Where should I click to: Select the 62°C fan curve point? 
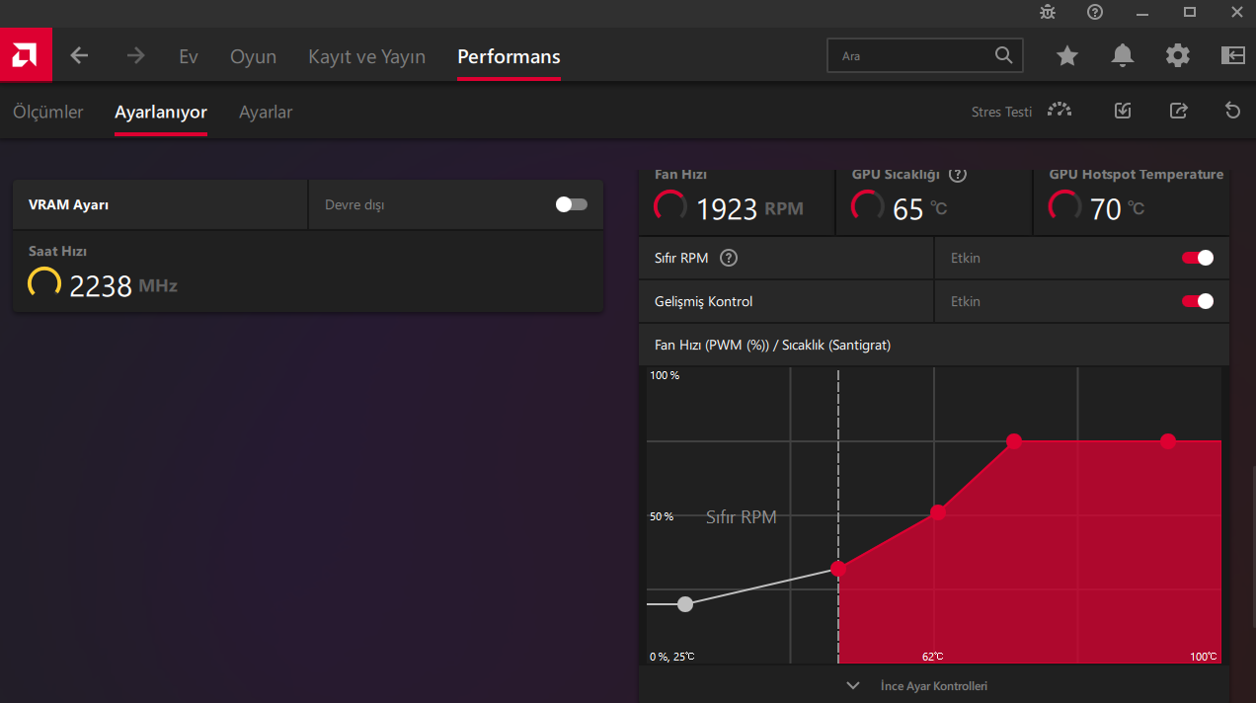[938, 512]
